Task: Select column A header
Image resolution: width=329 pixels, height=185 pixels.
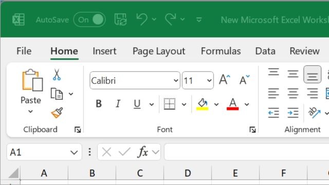Action: click(x=44, y=173)
